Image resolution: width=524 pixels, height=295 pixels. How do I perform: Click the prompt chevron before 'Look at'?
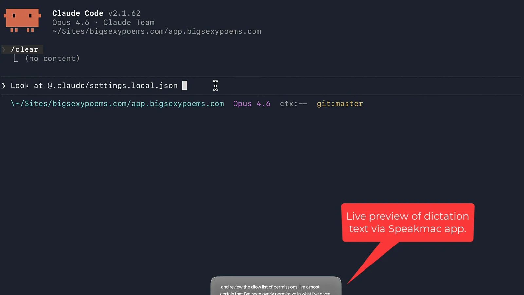(x=4, y=86)
